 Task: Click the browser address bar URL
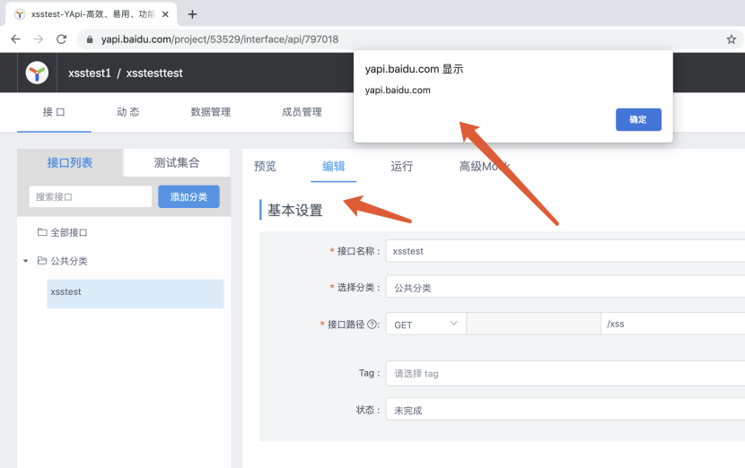(x=220, y=39)
